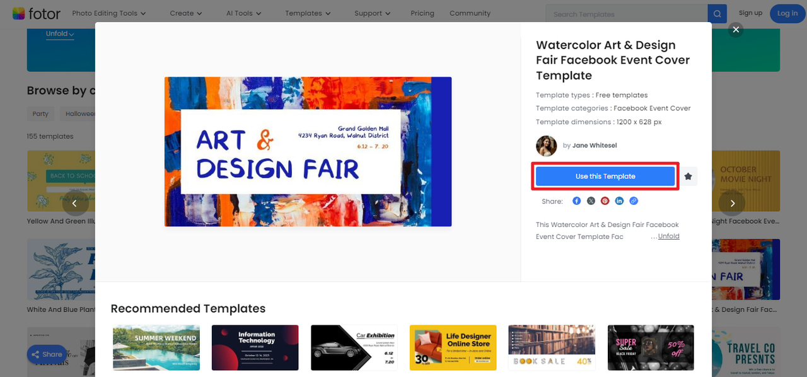807x377 pixels.
Task: Focus the Search Templates field
Action: tap(627, 14)
